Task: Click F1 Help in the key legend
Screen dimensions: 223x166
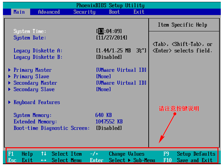Action: (20, 154)
